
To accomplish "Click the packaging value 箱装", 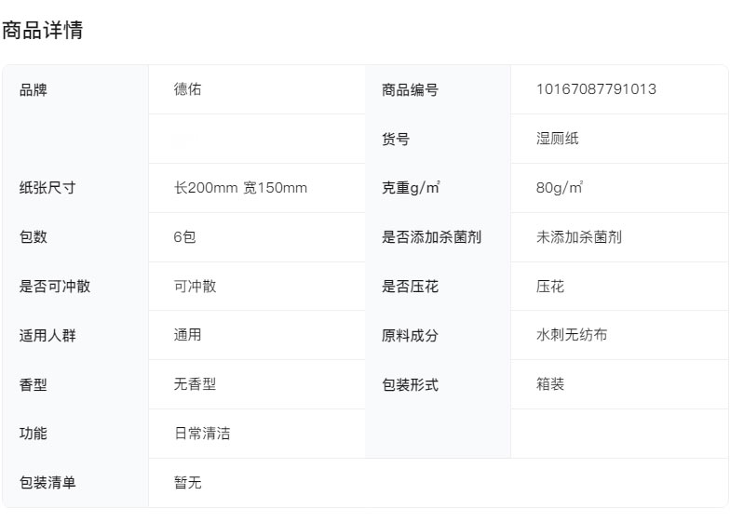I will (x=550, y=384).
